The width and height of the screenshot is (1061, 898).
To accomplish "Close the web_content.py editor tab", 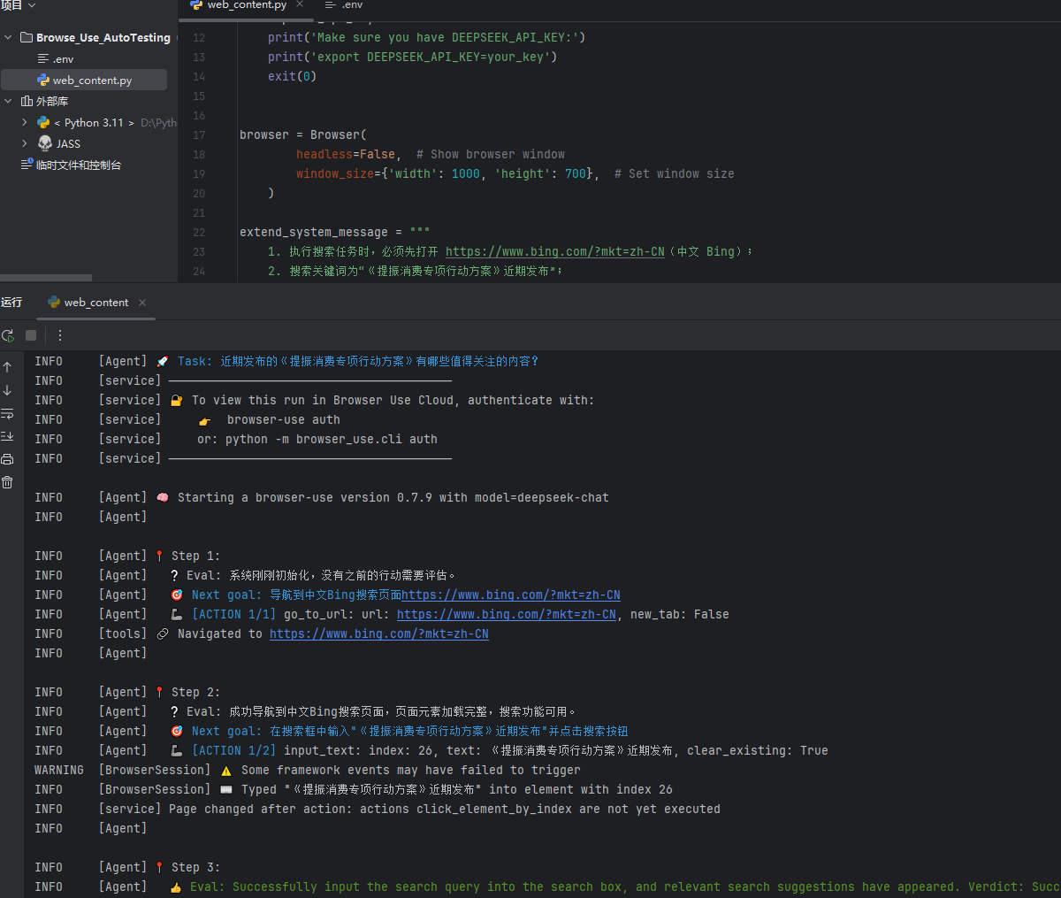I will click(x=300, y=4).
